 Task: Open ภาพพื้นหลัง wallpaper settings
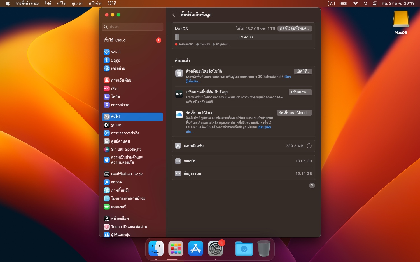click(132, 190)
